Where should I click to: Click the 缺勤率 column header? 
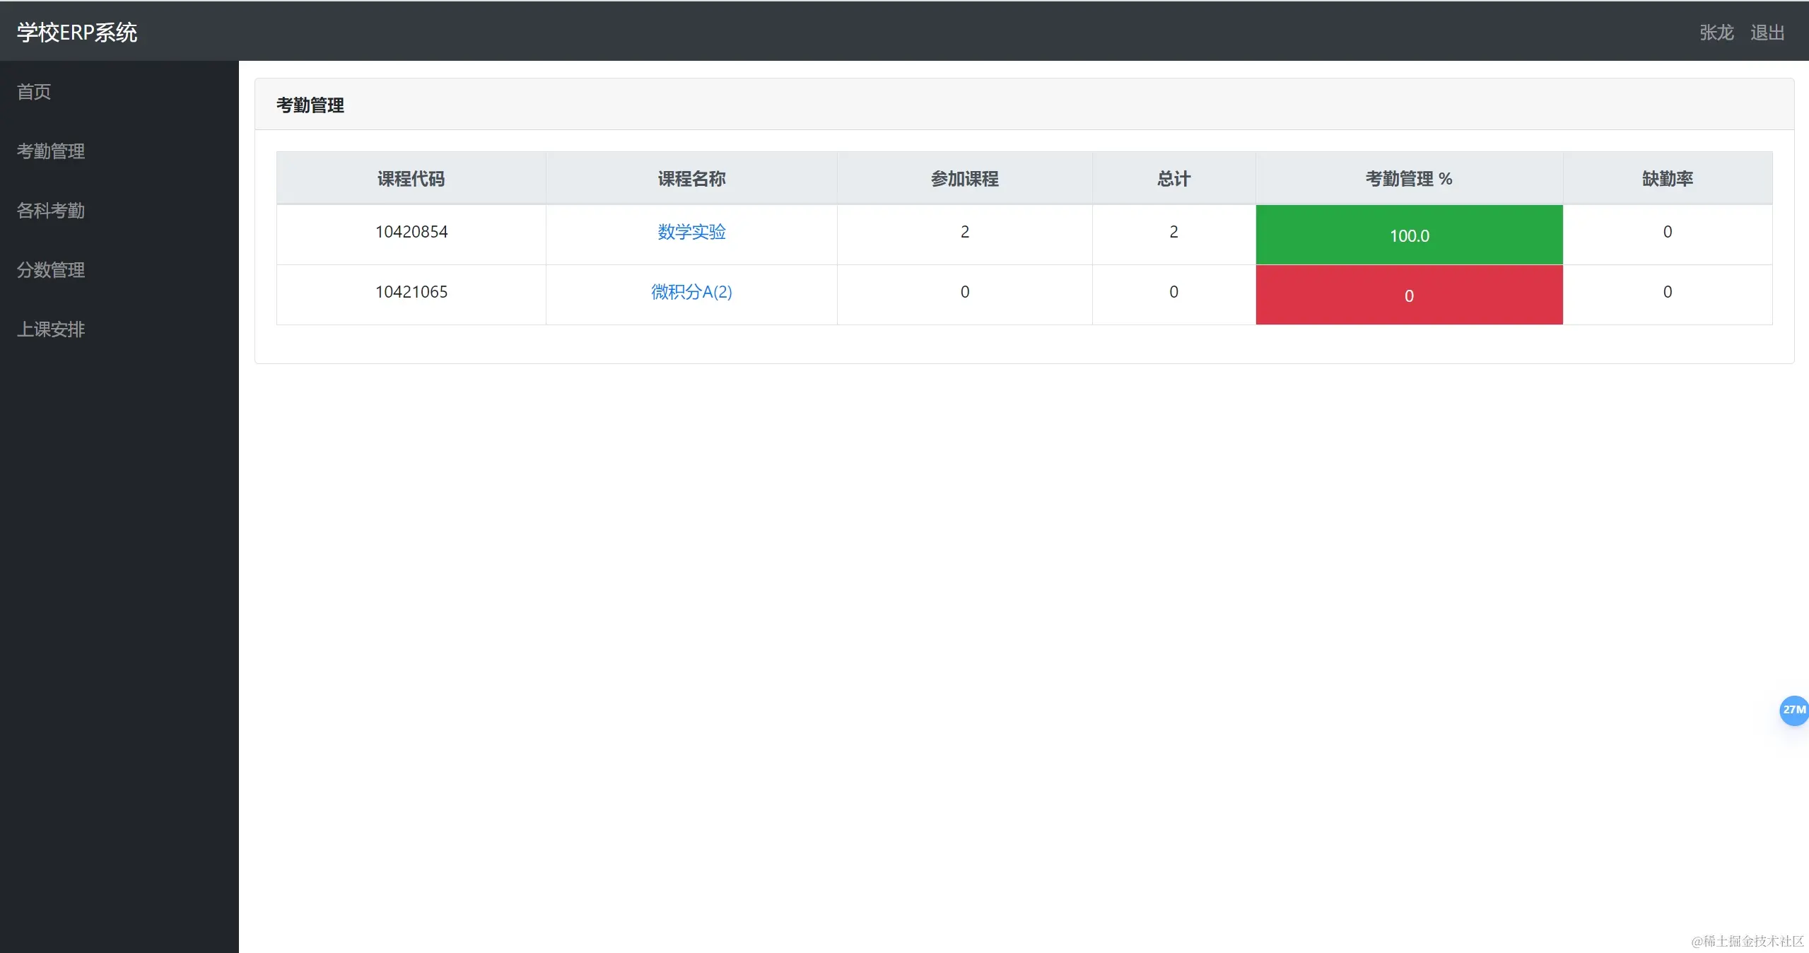click(x=1667, y=179)
